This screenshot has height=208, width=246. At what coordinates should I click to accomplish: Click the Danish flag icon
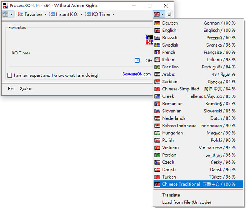157,169
